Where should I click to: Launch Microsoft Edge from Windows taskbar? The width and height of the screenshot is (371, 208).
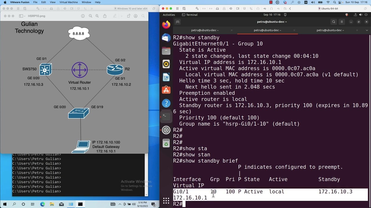pyautogui.click(x=42, y=205)
